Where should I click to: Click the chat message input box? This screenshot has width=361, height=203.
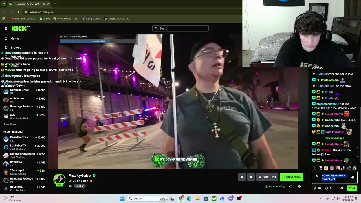(334, 177)
